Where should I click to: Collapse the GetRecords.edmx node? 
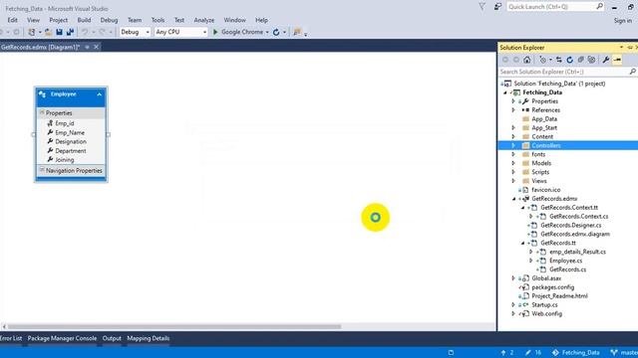point(514,199)
